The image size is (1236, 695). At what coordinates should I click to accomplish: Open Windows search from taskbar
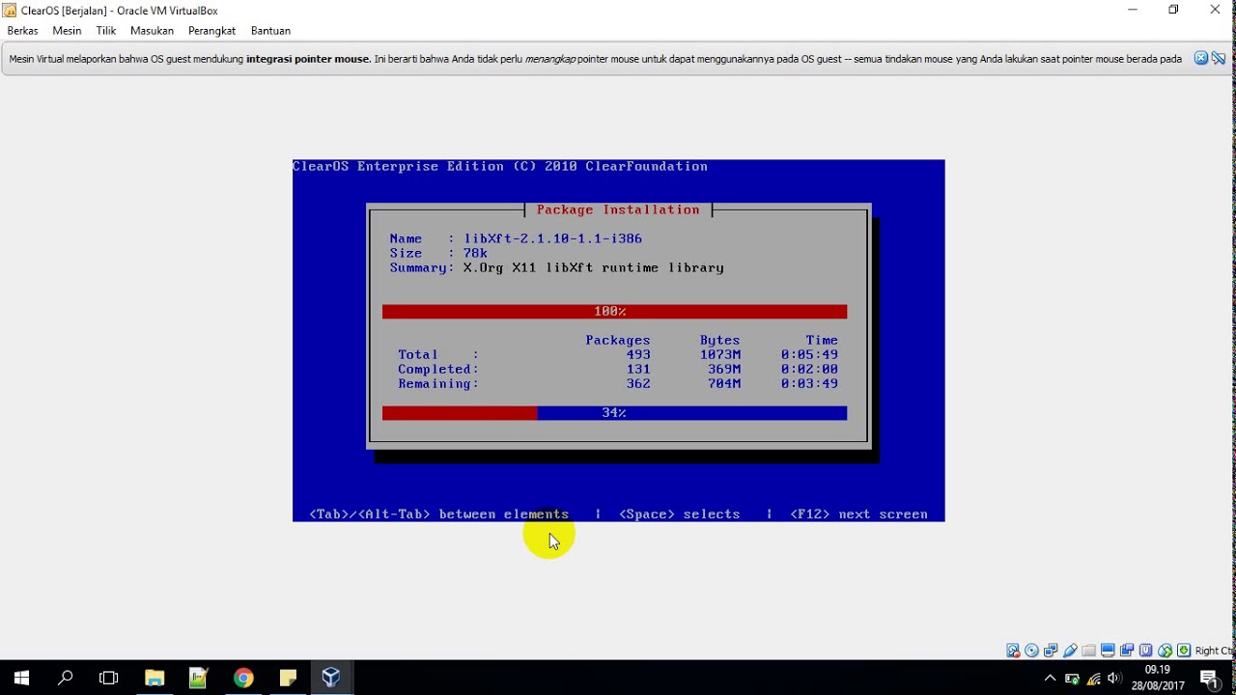(x=66, y=678)
